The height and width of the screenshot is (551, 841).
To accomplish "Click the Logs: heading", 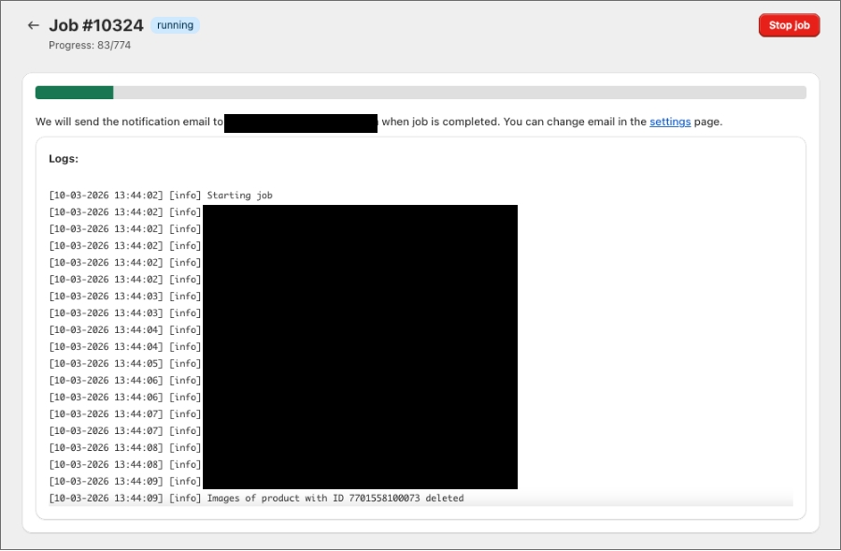I will pyautogui.click(x=64, y=159).
